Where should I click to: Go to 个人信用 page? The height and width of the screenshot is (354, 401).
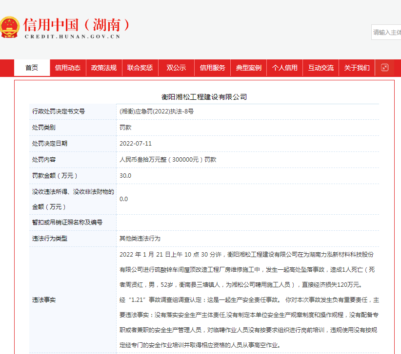[x=284, y=68]
